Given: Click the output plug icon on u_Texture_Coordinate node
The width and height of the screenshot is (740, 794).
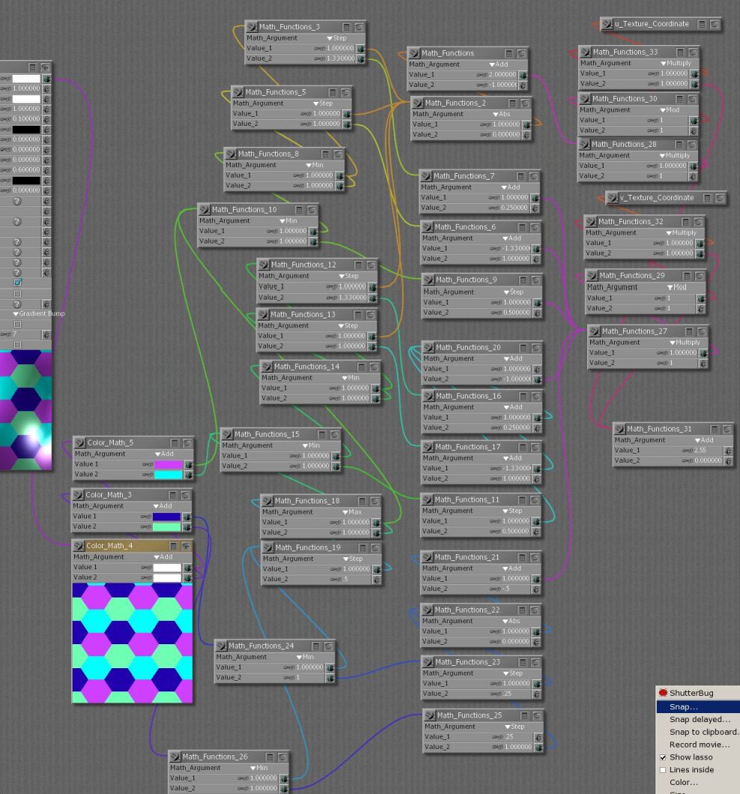Looking at the screenshot, I should coord(607,24).
